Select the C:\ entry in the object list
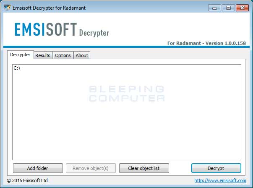 click(x=17, y=68)
